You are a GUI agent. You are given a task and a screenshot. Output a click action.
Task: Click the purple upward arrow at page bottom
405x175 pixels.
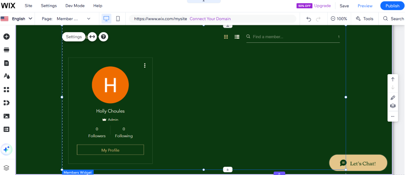279,174
